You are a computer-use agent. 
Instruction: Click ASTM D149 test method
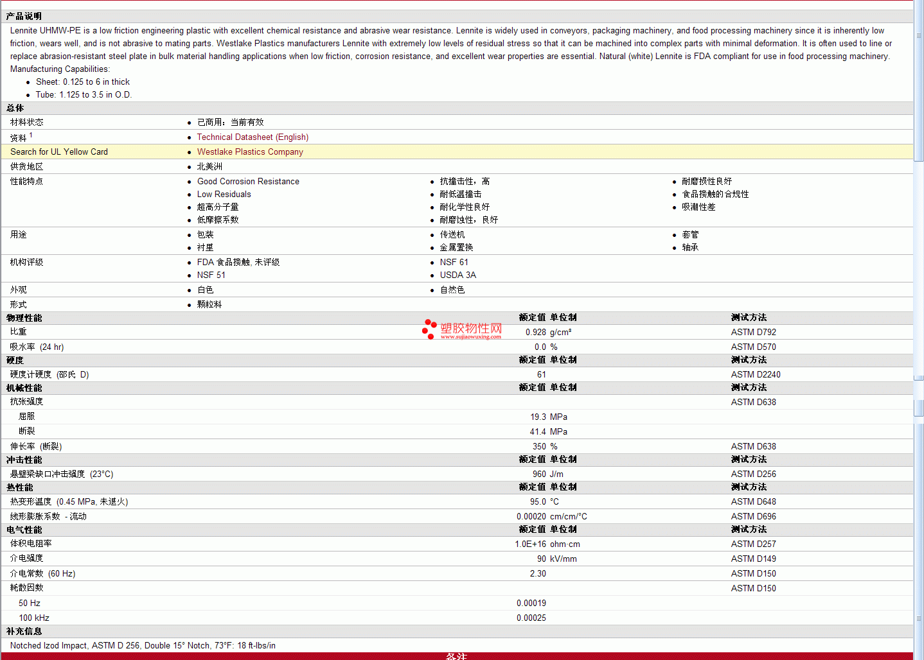[754, 559]
